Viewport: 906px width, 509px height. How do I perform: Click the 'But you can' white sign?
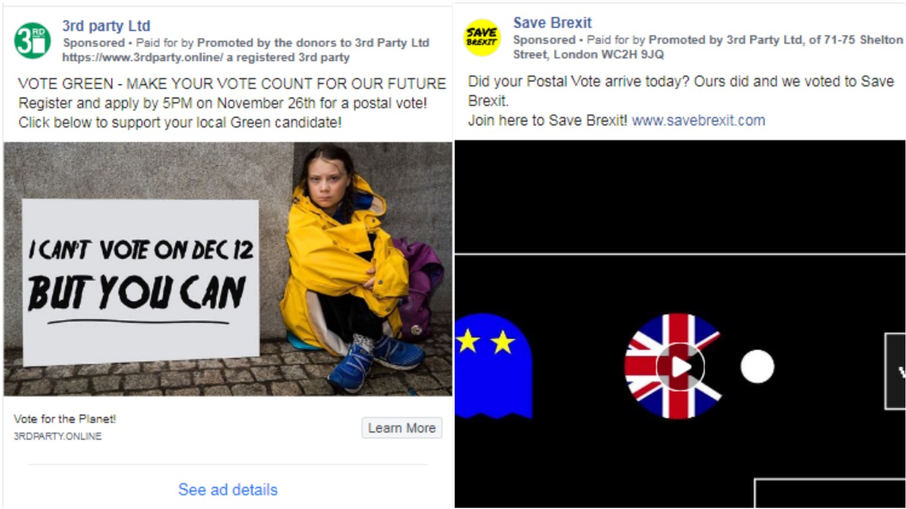coord(140,281)
